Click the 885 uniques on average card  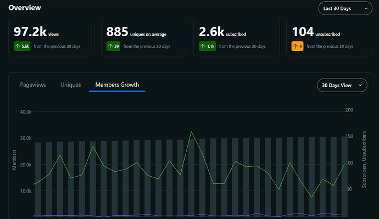pyautogui.click(x=144, y=38)
